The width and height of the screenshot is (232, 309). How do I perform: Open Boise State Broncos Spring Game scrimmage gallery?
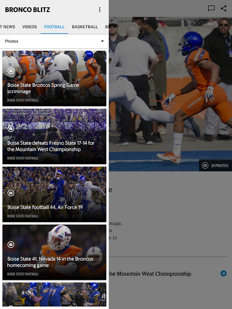54,78
